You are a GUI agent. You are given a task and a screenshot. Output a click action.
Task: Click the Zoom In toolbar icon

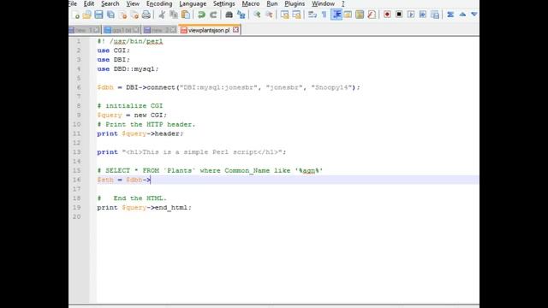pyautogui.click(x=257, y=15)
